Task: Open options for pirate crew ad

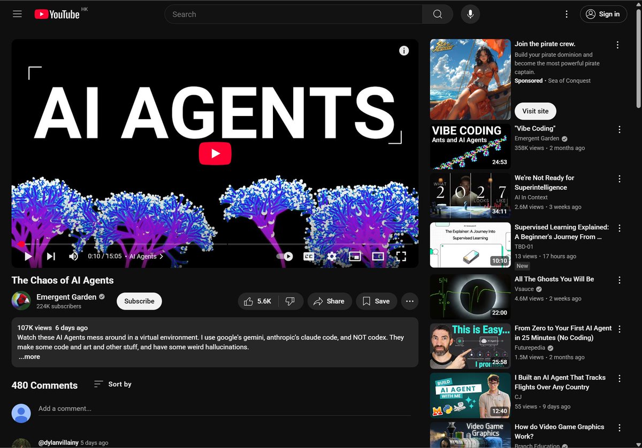Action: (617, 45)
